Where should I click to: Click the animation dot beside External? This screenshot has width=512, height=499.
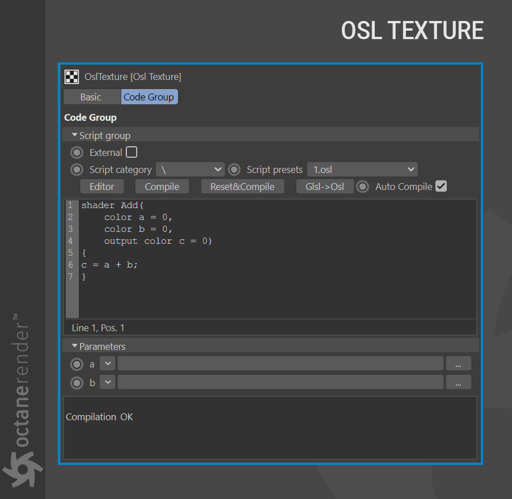pos(77,153)
